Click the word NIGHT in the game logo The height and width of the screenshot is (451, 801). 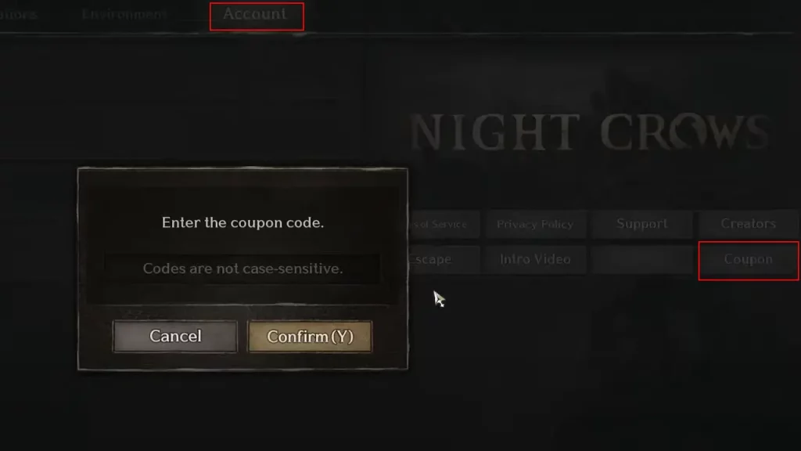tap(494, 132)
